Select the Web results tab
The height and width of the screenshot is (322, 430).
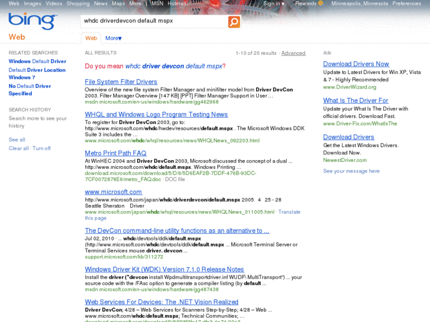pos(91,38)
